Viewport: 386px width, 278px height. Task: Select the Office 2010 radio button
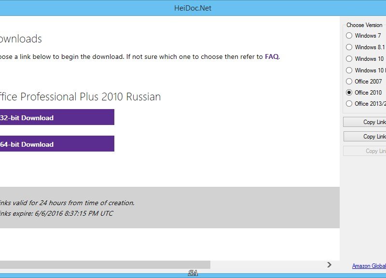pos(349,93)
